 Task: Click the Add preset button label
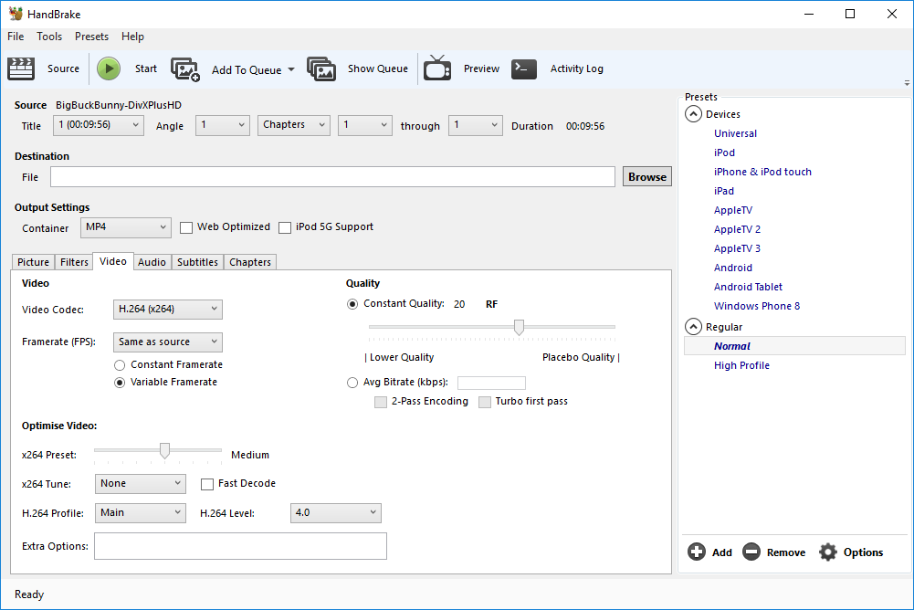coord(721,552)
